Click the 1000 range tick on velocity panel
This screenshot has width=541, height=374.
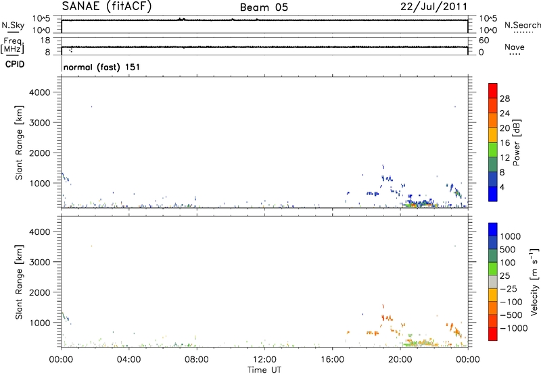pos(39,323)
